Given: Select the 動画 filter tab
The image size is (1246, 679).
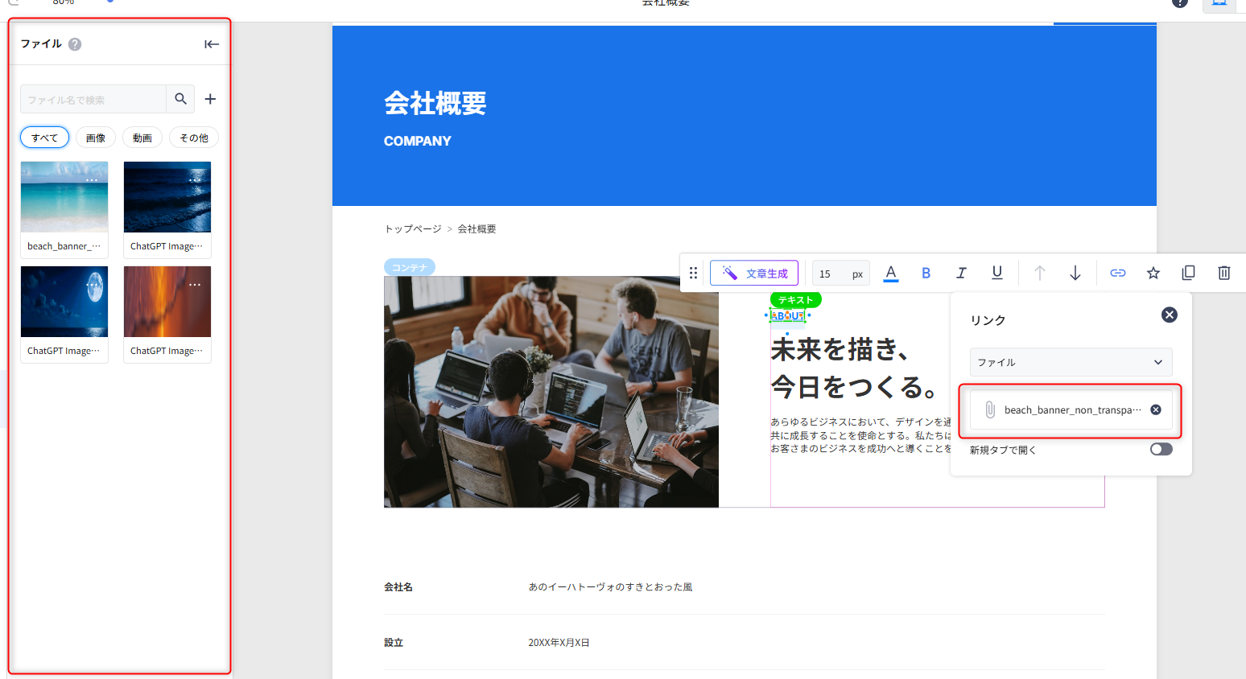Looking at the screenshot, I should [142, 138].
